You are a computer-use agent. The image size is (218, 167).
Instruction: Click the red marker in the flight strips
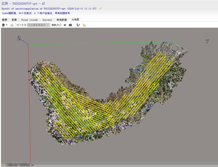click(x=144, y=86)
